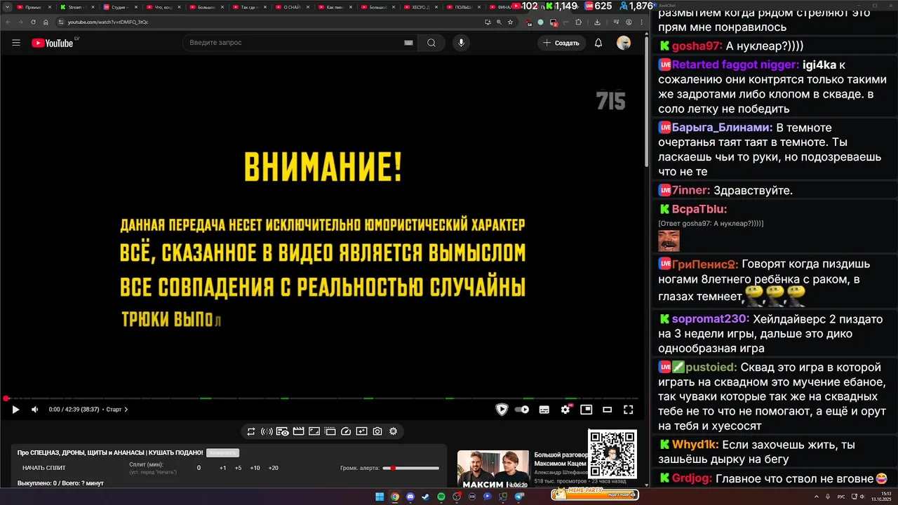Toggle loop button below player
This screenshot has width=898, height=505.
click(x=250, y=431)
